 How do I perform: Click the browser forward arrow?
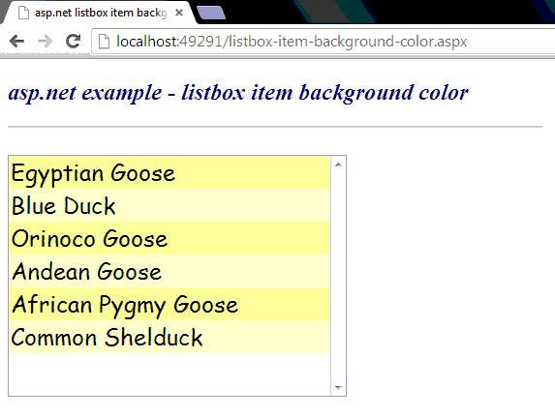[45, 42]
